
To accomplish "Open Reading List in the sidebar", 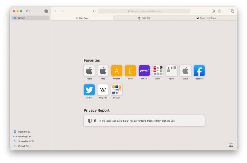I will click(x=22, y=137).
